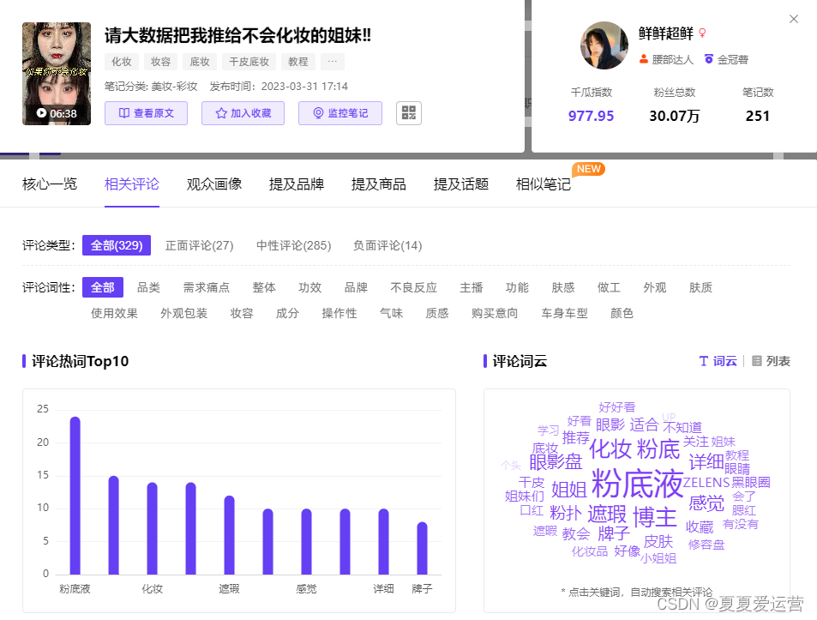The height and width of the screenshot is (620, 817).
Task: Click the 粉底液 bar in the chart
Action: pos(75,496)
